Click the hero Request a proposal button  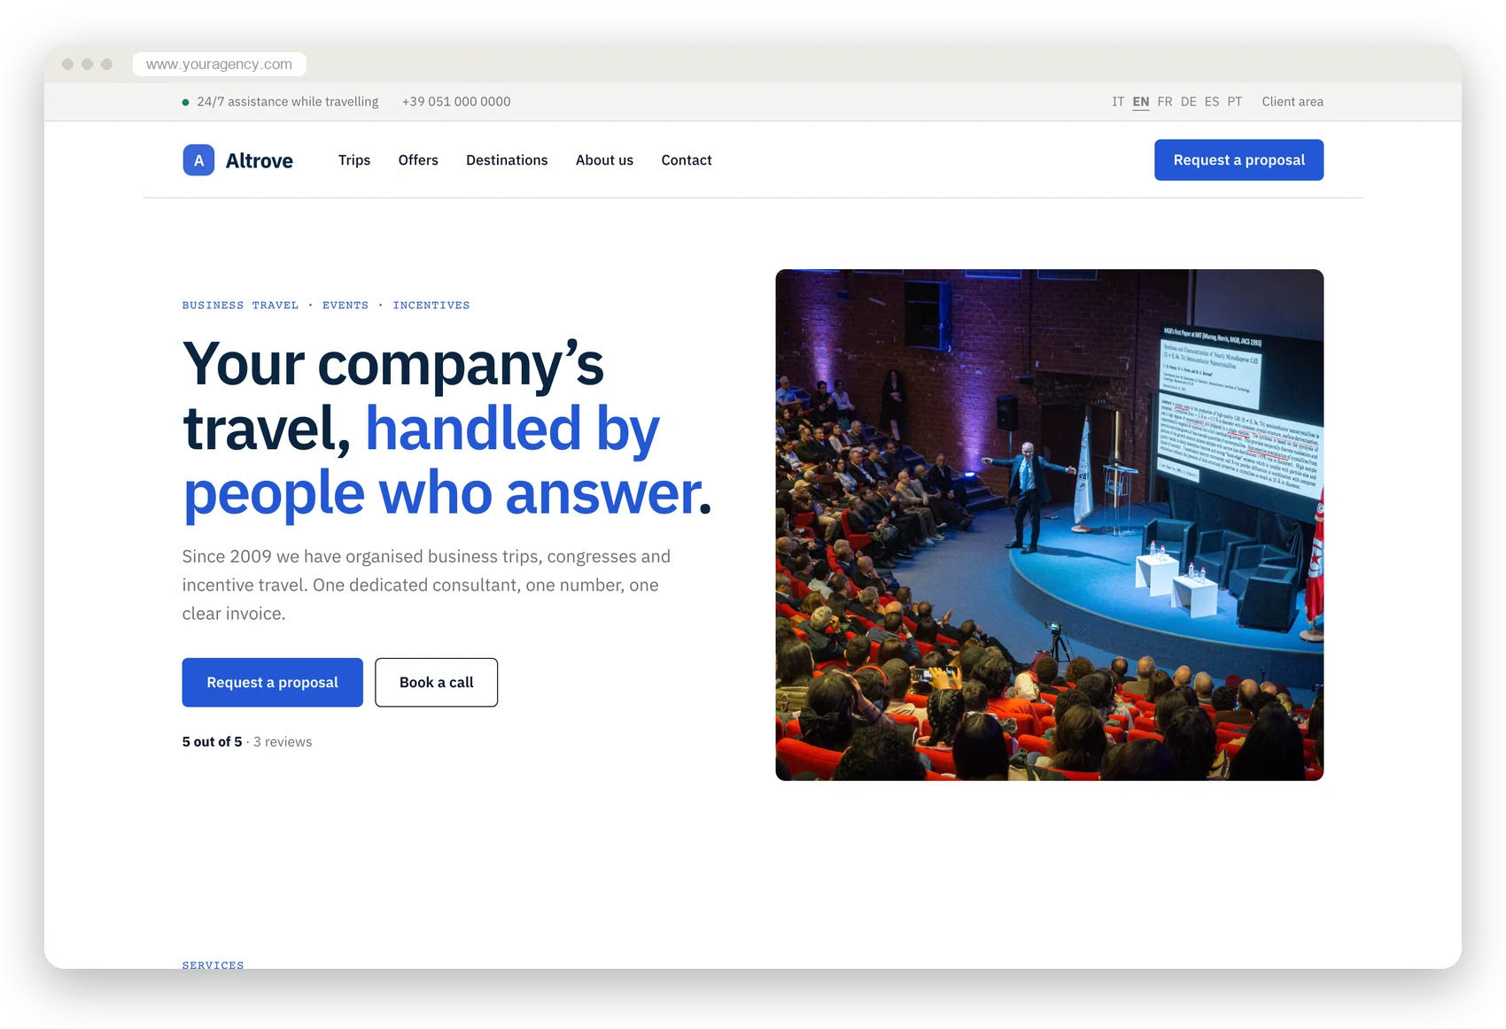(272, 683)
